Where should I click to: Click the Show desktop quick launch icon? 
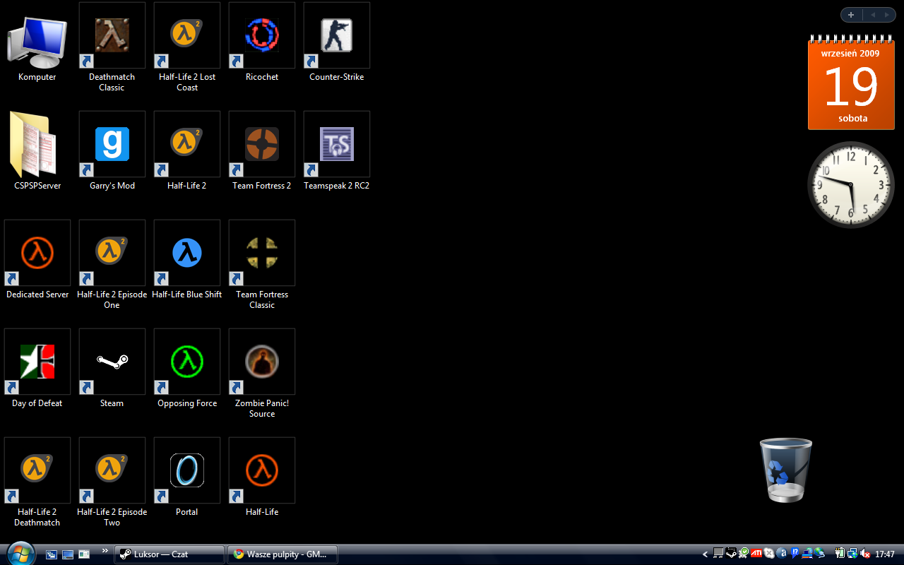point(68,554)
